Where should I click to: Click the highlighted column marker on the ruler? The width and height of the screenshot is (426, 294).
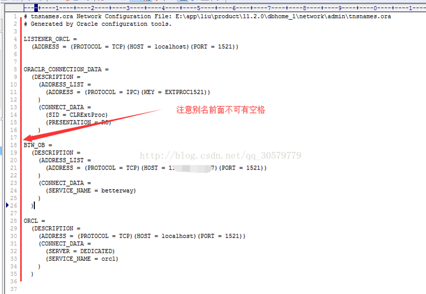click(36, 8)
